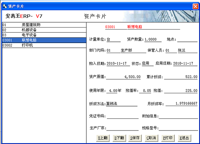Click the 残值率 field 0.05

coord(145,91)
